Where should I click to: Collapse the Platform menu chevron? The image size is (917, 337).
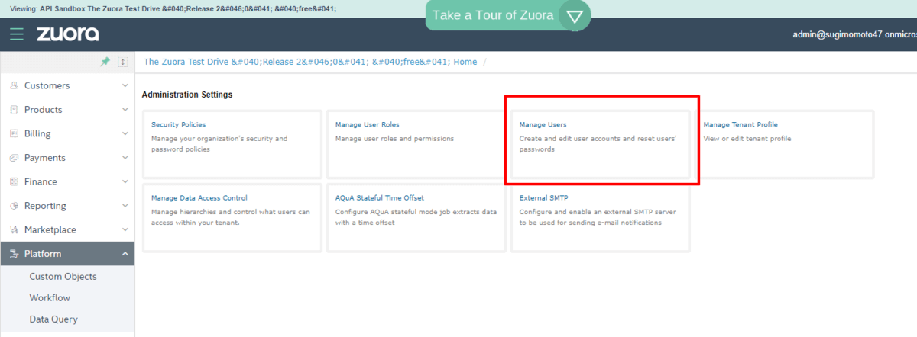coord(125,254)
